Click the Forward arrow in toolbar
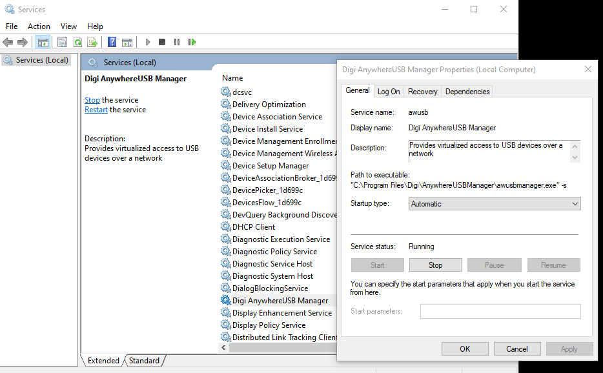Viewport: 603px width, 373px height. click(23, 42)
